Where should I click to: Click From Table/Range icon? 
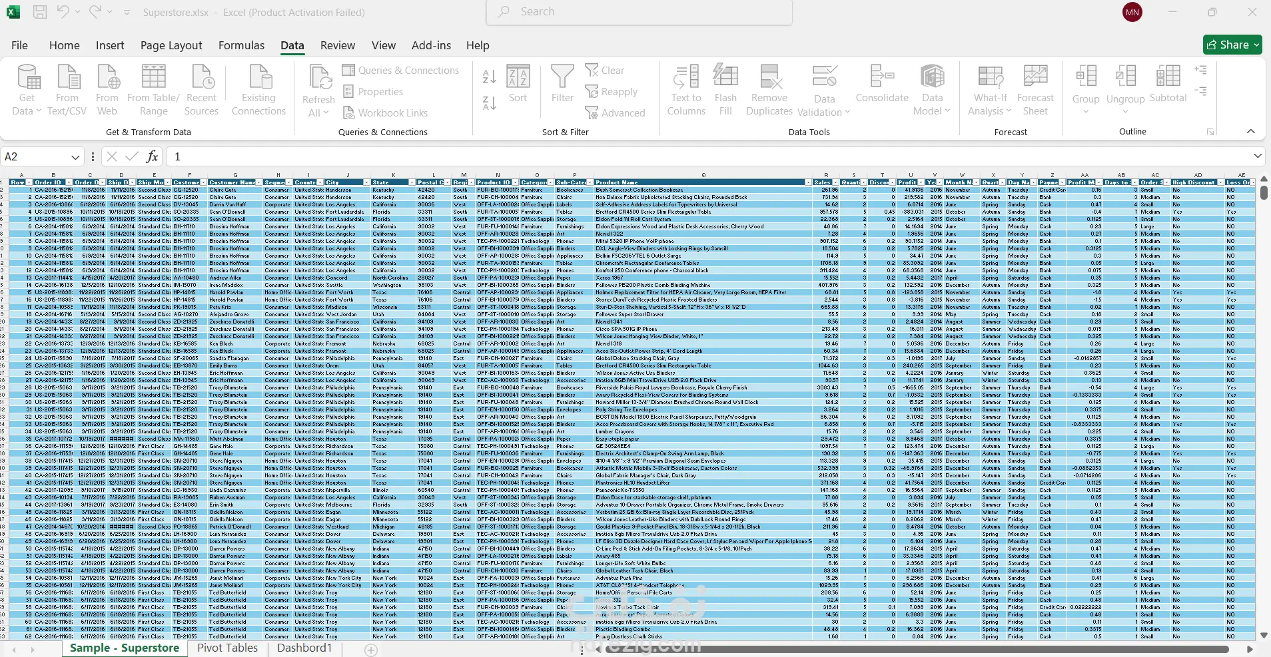point(153,77)
